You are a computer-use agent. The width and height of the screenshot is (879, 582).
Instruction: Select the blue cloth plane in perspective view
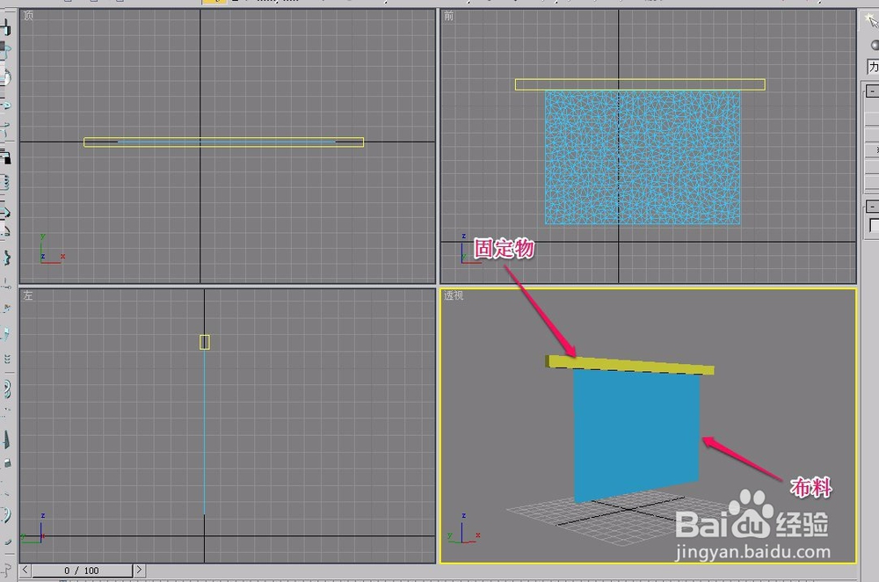coord(636,434)
